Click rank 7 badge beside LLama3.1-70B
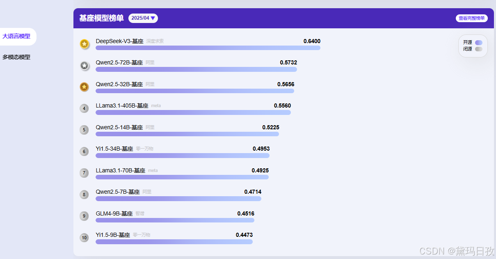The image size is (496, 259). [x=84, y=173]
